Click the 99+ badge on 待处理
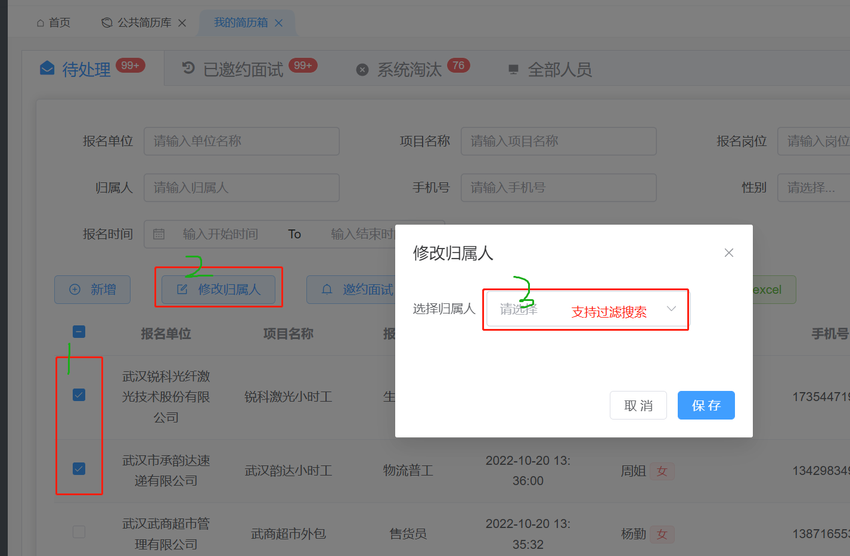The image size is (850, 556). 130,66
